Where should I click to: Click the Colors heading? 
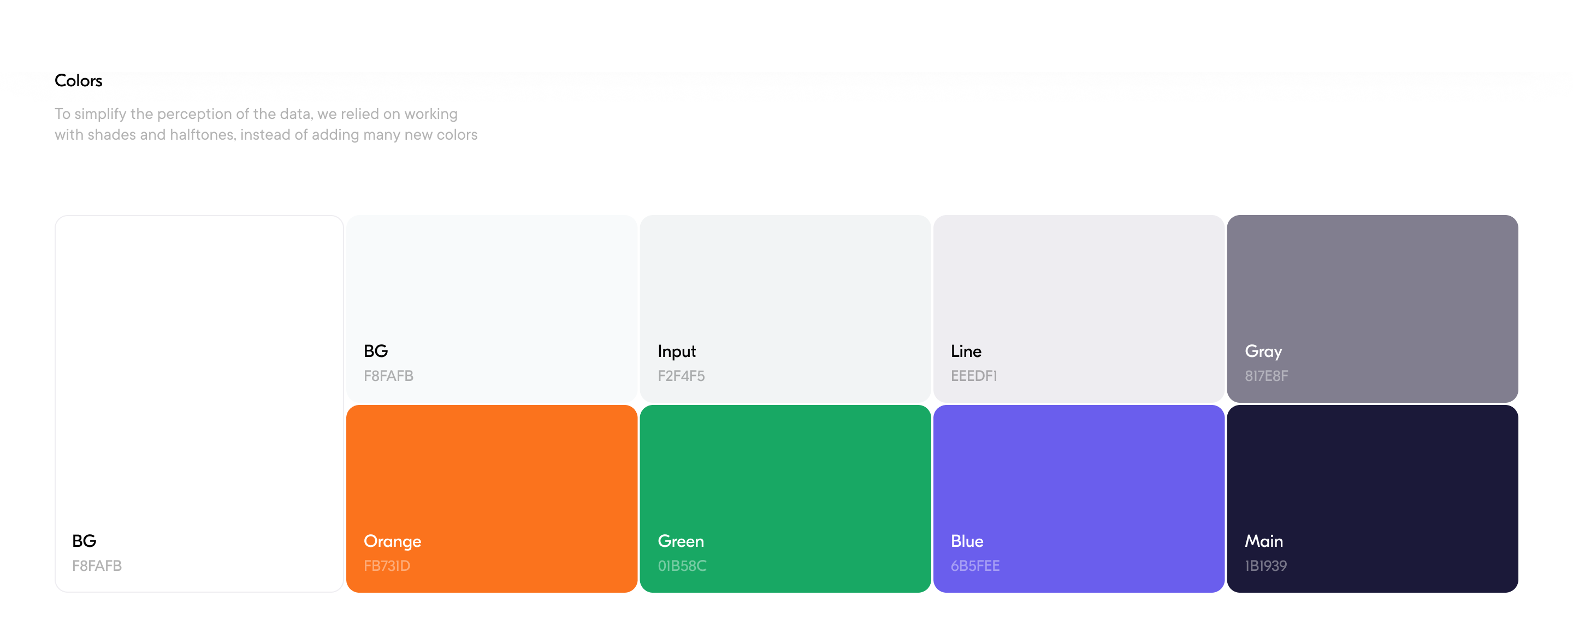78,81
